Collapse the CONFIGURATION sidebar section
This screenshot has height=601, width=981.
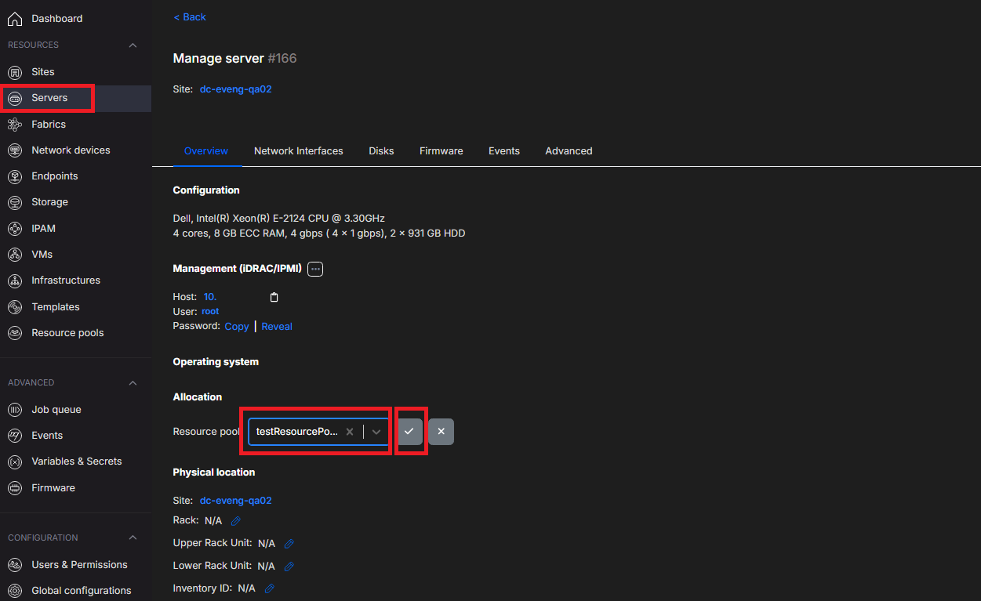(133, 538)
